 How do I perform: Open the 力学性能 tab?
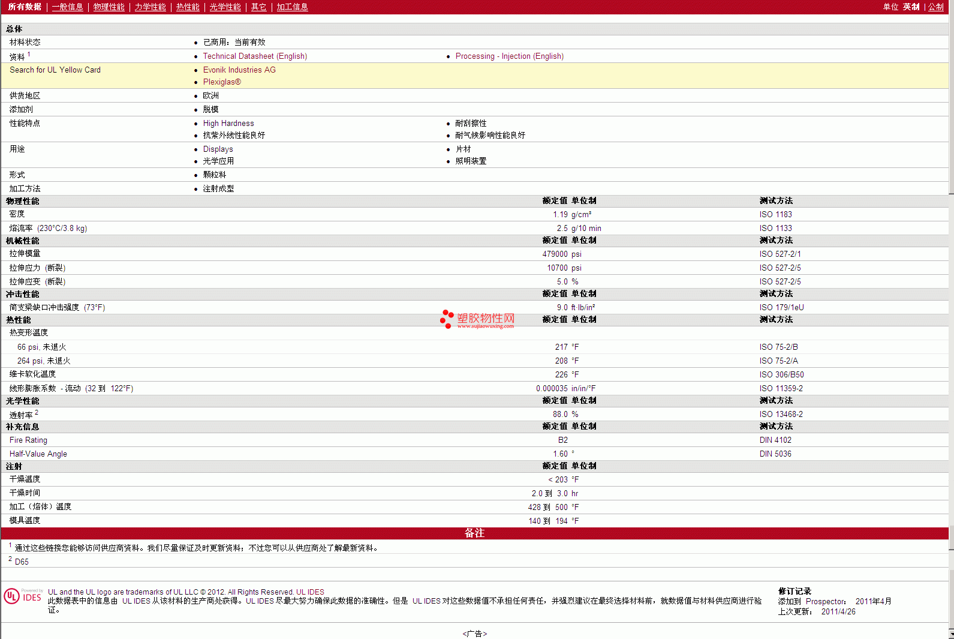pyautogui.click(x=150, y=7)
